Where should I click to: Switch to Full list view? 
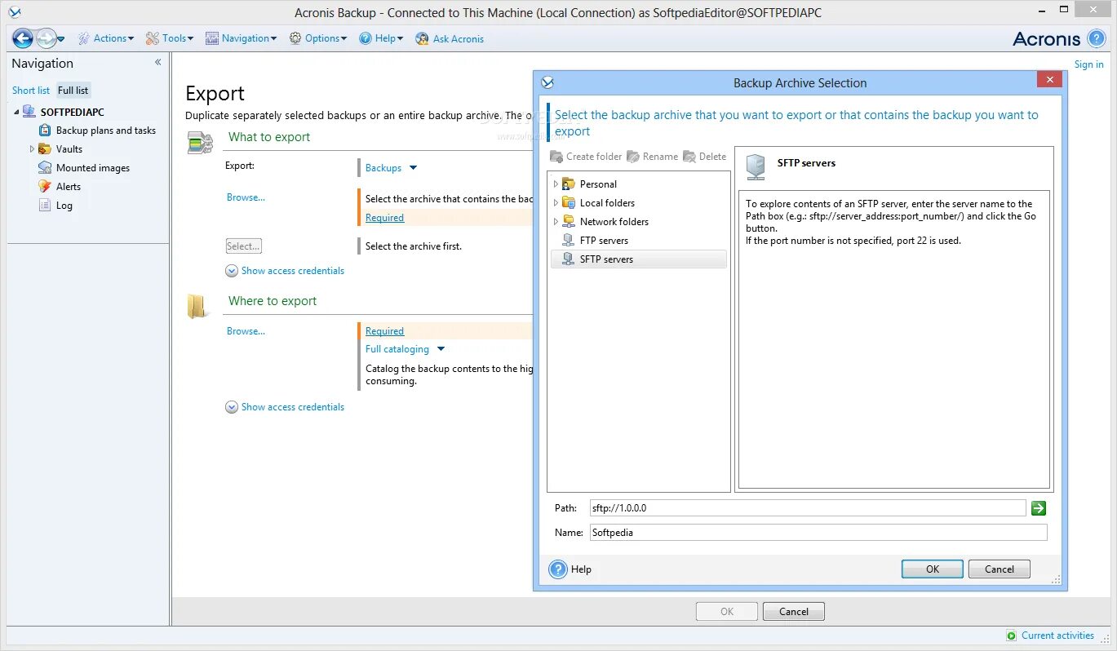tap(73, 91)
